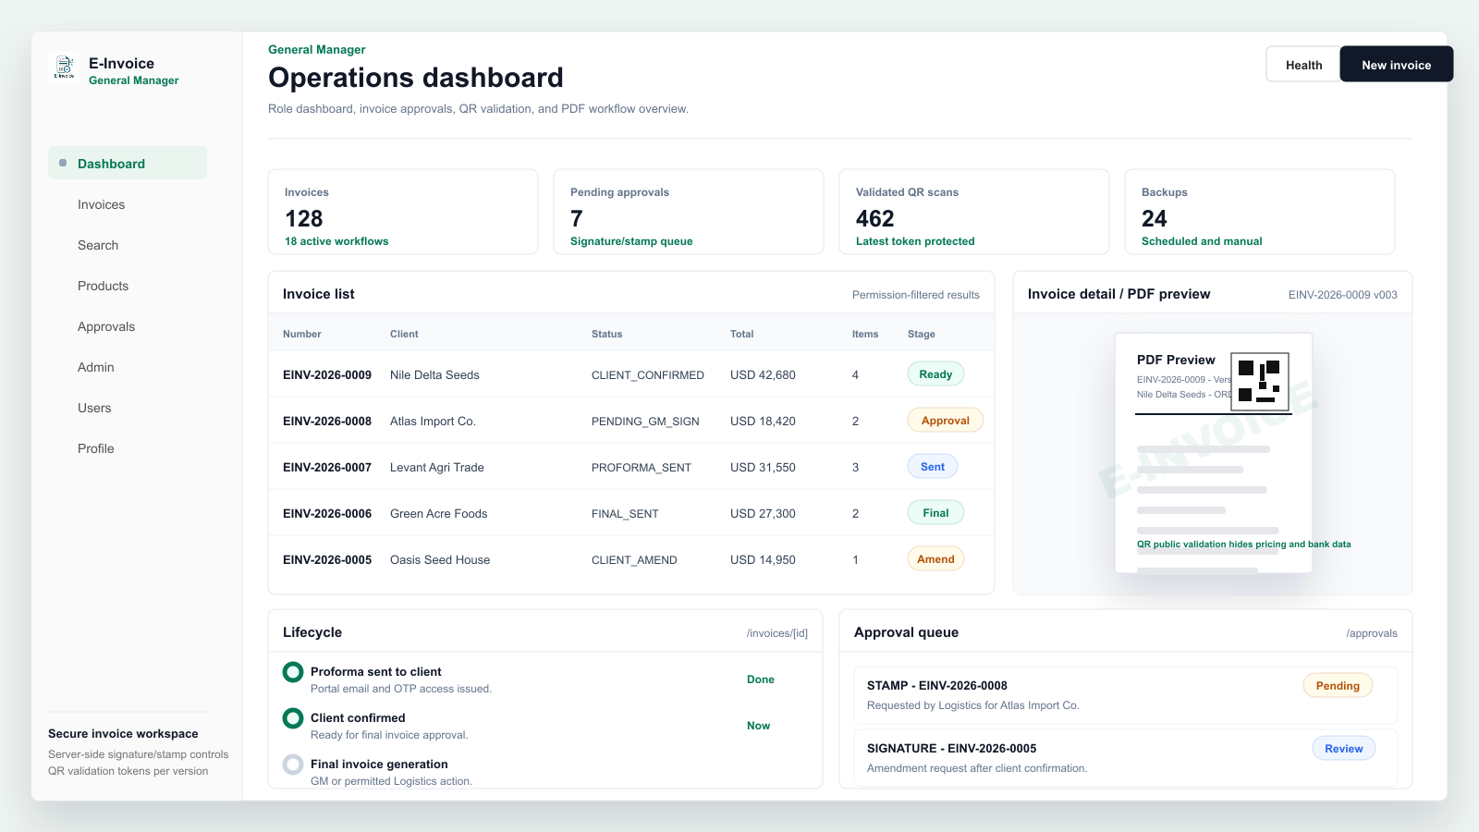Click the Amend stage badge

pos(935,559)
